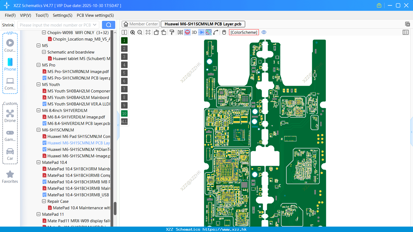Toggle the eye visibility icon

coord(264,32)
